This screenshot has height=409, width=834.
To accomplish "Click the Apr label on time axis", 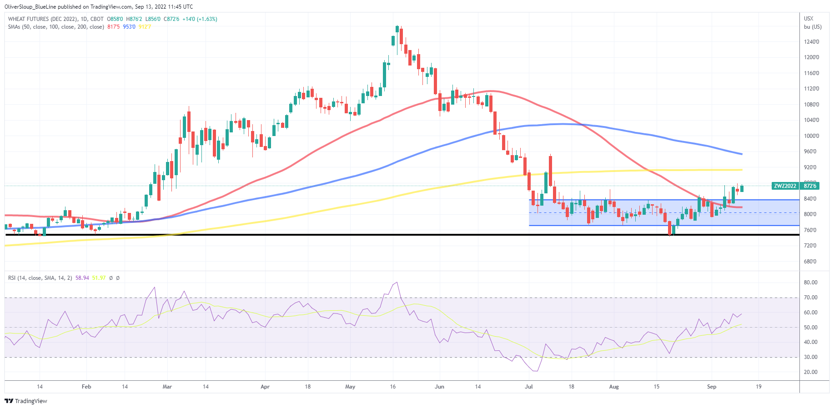I will (x=265, y=387).
